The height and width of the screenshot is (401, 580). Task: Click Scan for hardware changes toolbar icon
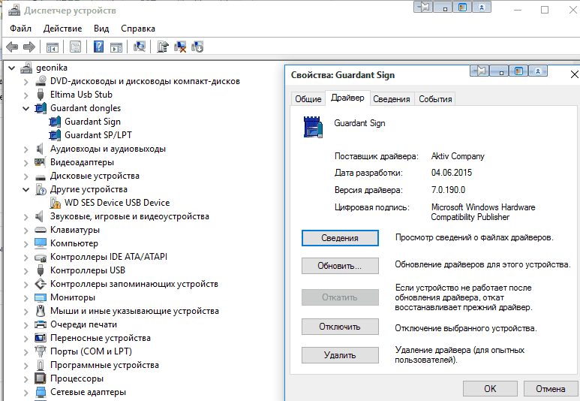[x=140, y=47]
